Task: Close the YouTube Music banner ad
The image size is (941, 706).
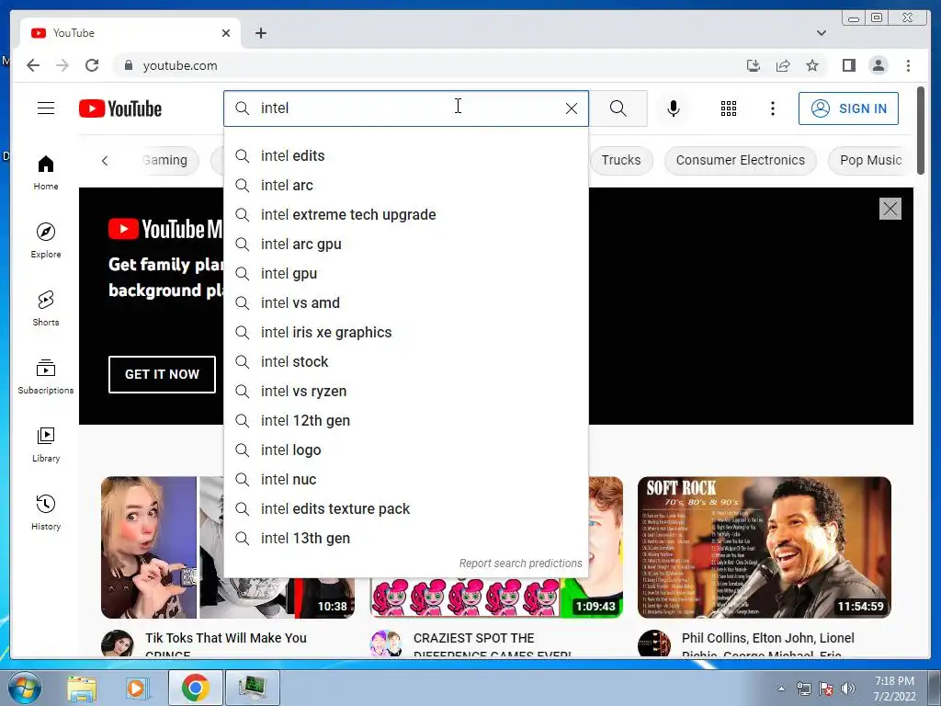Action: [x=890, y=209]
